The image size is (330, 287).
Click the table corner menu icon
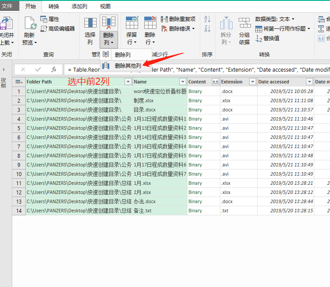pyautogui.click(x=19, y=82)
